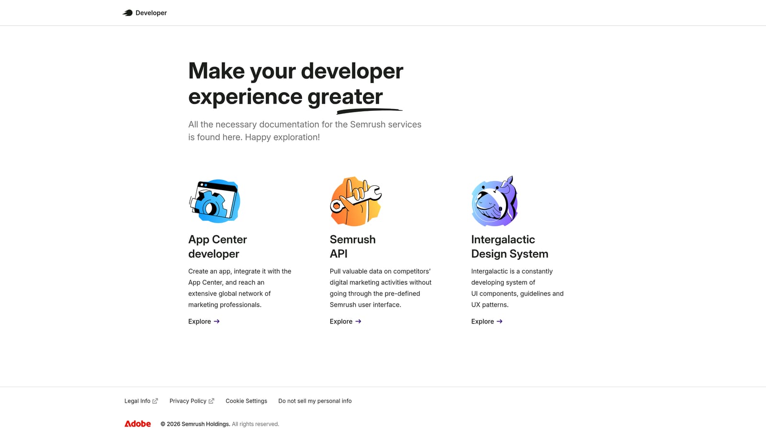Open Cookie Settings in footer
The image size is (766, 430).
[247, 401]
